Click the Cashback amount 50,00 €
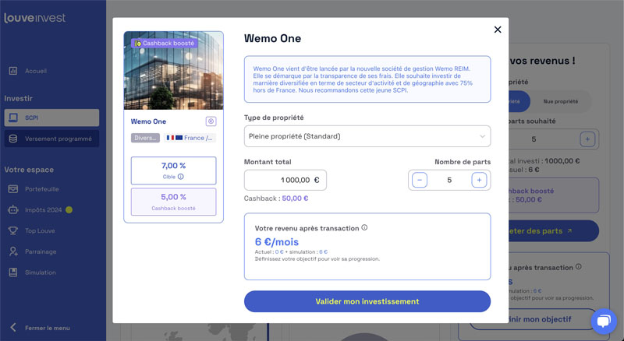Viewport: 624px width, 341px height. click(x=295, y=199)
